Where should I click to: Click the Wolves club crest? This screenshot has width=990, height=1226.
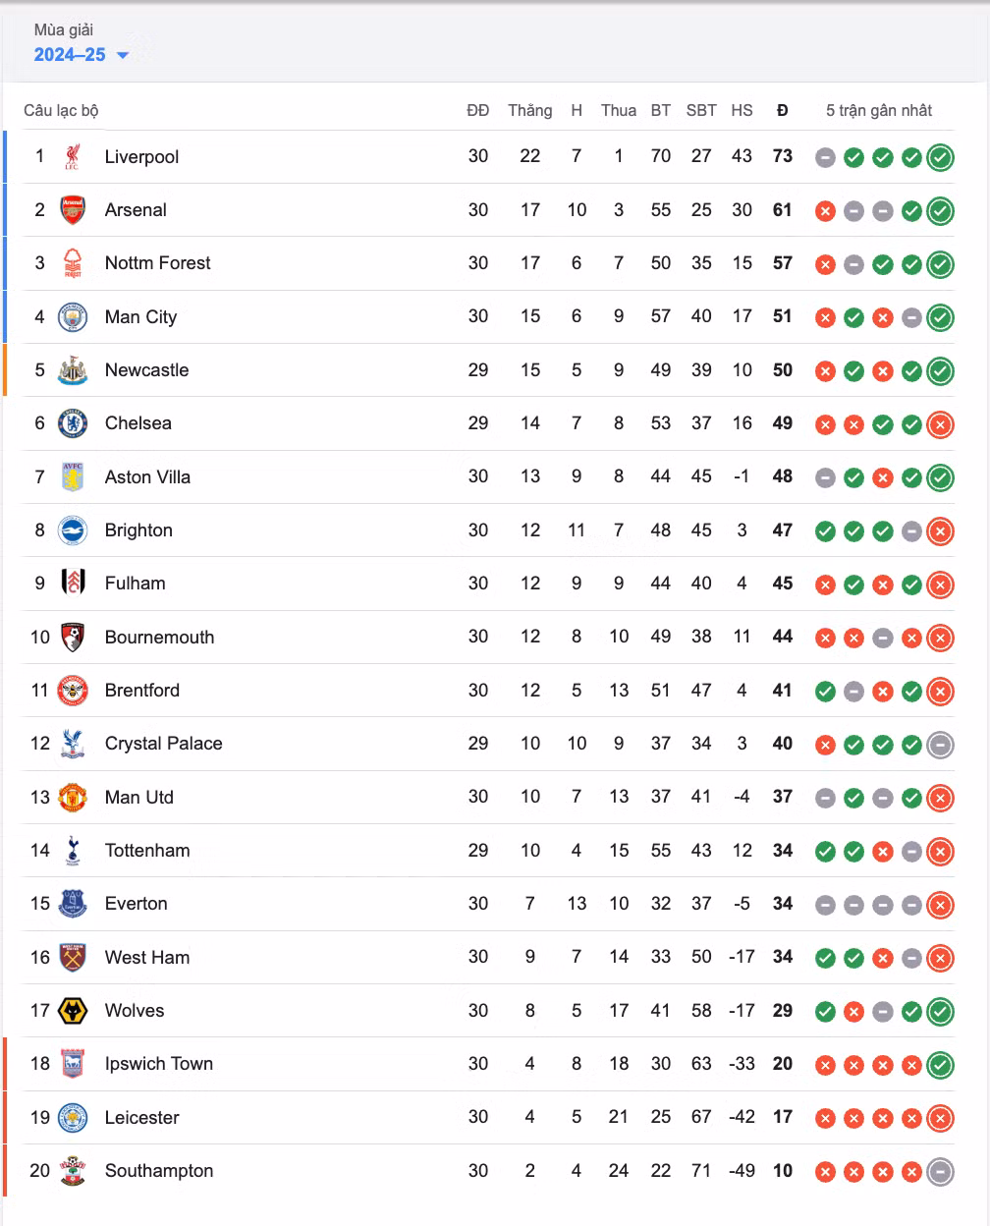click(73, 1011)
